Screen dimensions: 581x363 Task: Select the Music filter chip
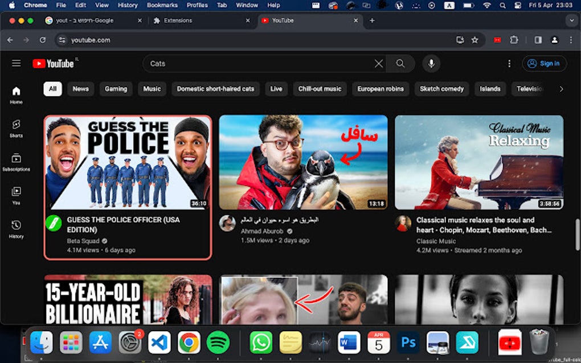(x=152, y=89)
